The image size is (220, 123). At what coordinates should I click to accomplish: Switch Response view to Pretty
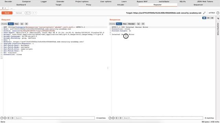click(x=112, y=24)
